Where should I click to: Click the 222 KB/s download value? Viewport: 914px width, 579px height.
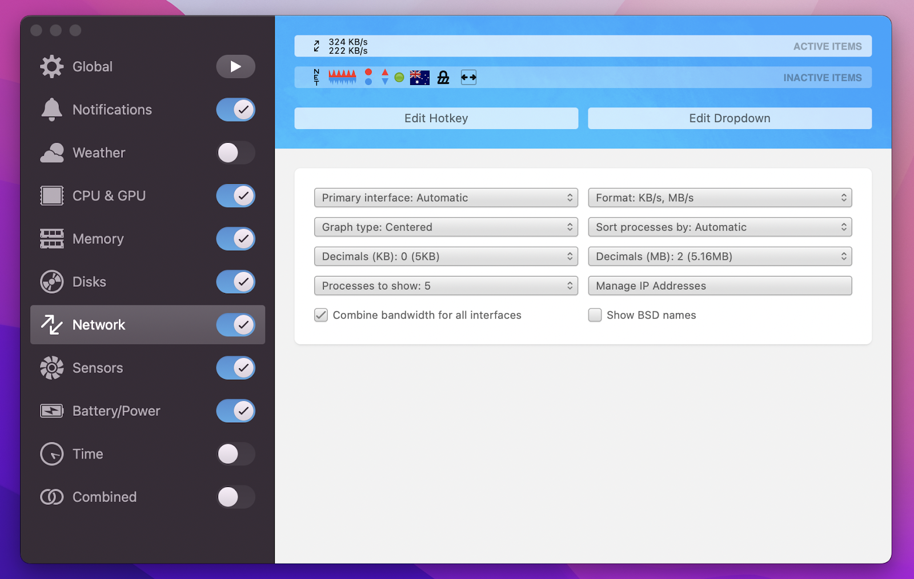348,51
